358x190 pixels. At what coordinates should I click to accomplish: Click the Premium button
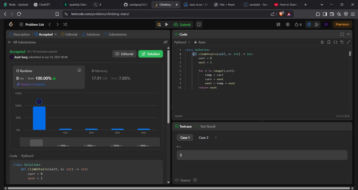pyautogui.click(x=342, y=24)
